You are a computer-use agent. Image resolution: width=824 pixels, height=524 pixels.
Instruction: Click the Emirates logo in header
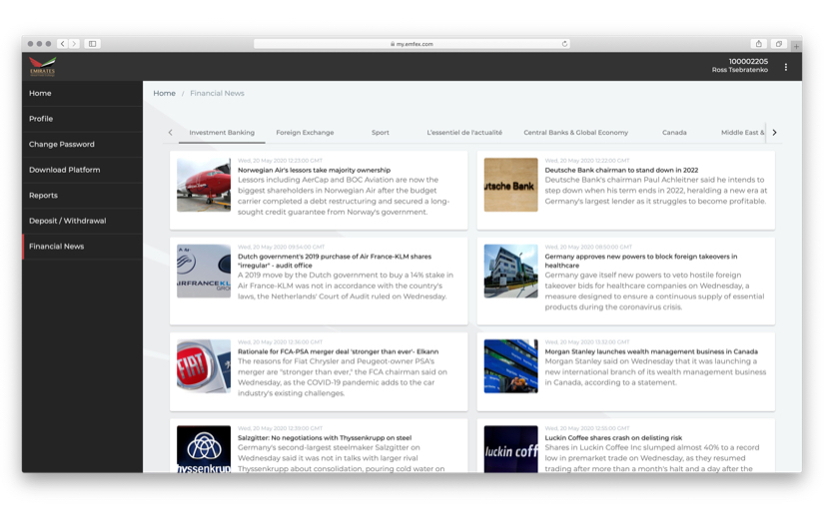pyautogui.click(x=42, y=66)
